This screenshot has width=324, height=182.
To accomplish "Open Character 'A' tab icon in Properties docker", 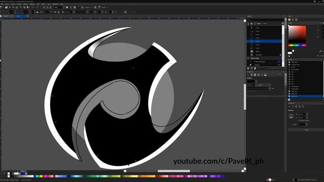I will 259,75.
